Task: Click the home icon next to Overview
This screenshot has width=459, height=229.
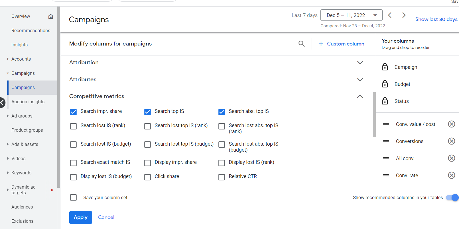Action: pyautogui.click(x=51, y=16)
